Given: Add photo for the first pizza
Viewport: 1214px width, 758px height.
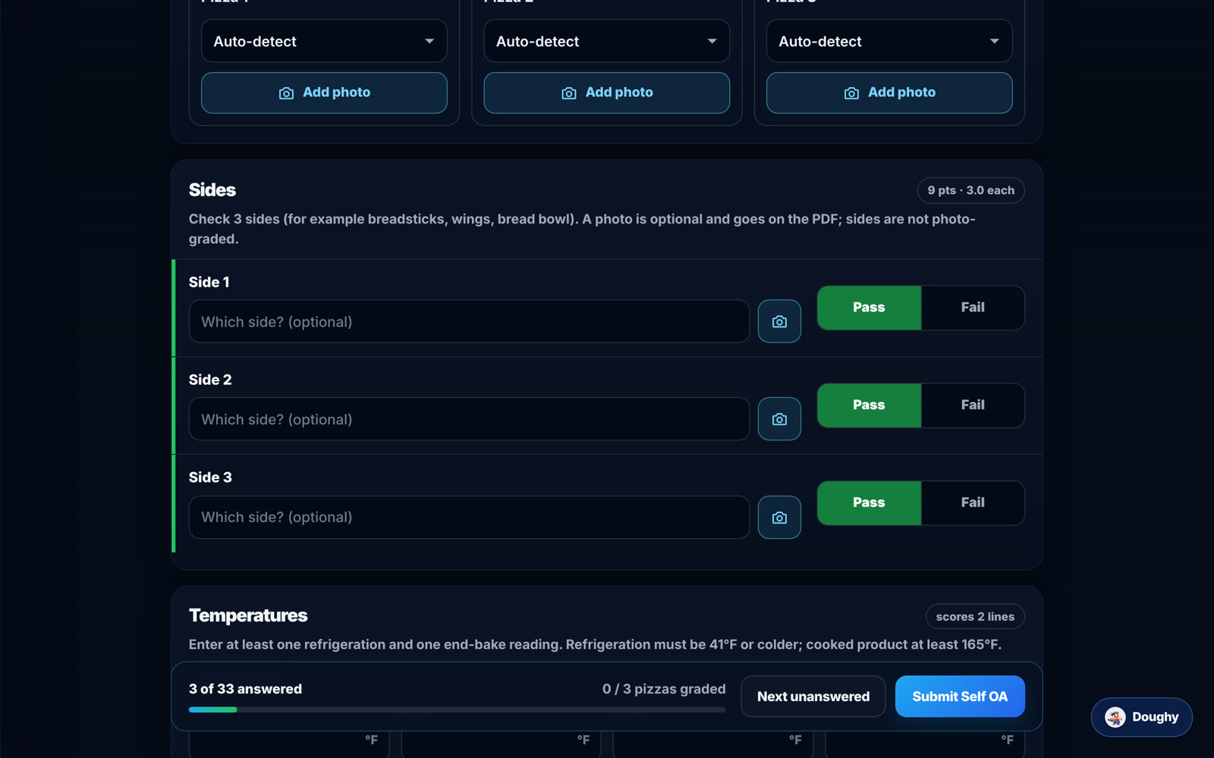Looking at the screenshot, I should [324, 92].
